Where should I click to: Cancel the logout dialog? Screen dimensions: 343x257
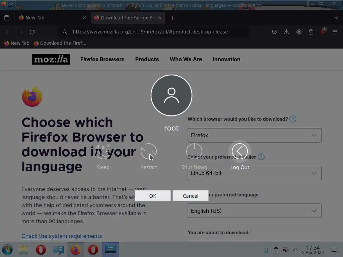[191, 196]
